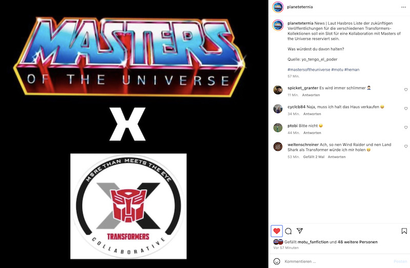The width and height of the screenshot is (410, 268).
Task: Open the comment speech bubble icon
Action: 289,231
